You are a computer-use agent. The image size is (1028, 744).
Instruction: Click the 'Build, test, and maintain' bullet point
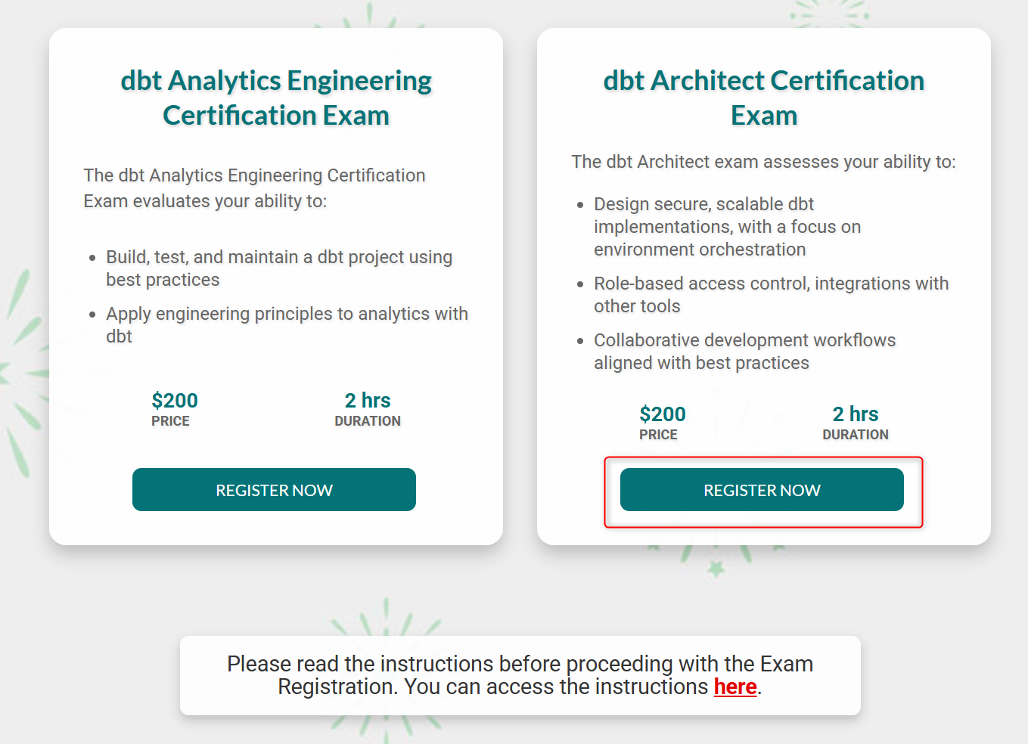click(279, 268)
